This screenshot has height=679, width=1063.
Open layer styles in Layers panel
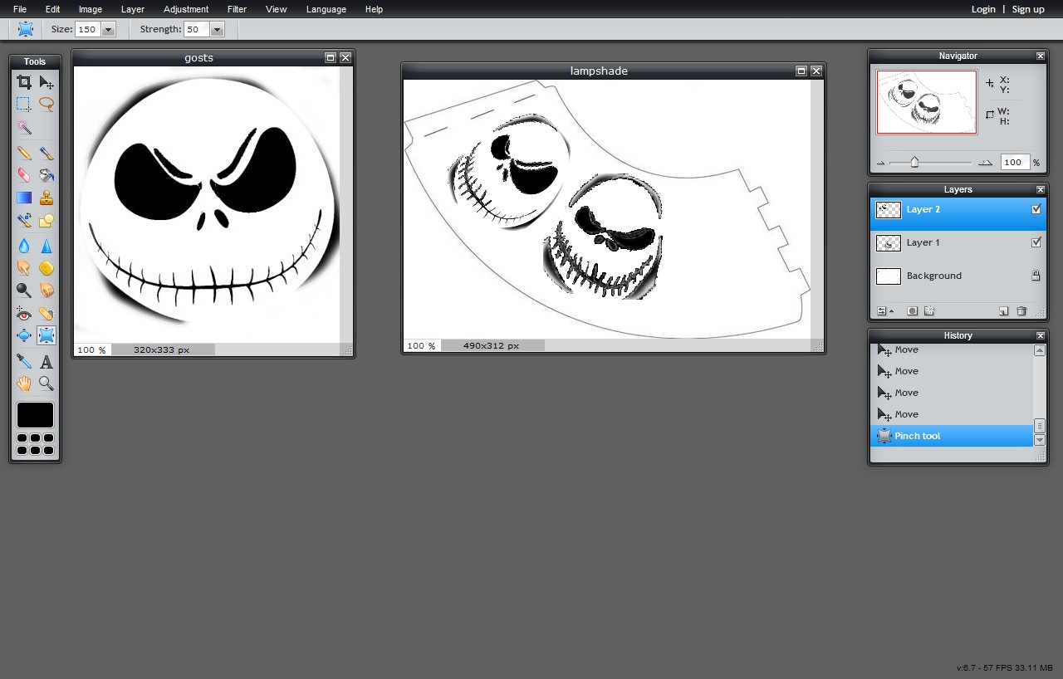[x=929, y=311]
